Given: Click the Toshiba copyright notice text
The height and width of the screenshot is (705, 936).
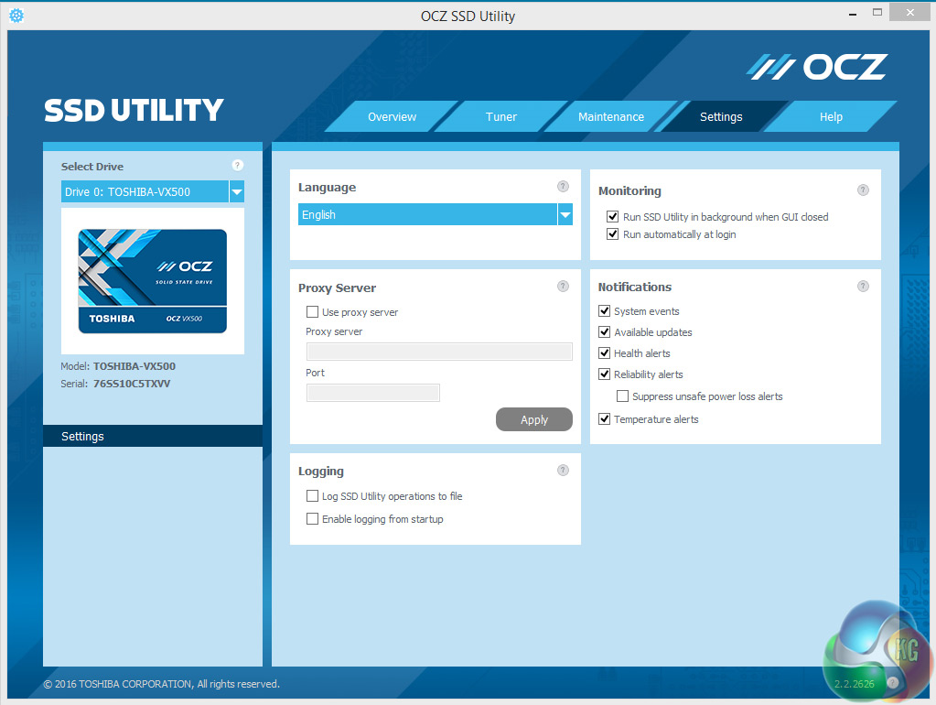Looking at the screenshot, I should pos(161,684).
